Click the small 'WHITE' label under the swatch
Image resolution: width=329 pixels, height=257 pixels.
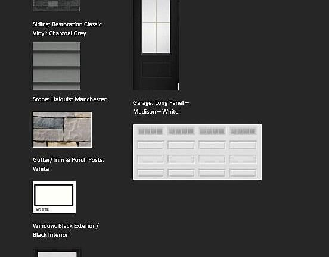point(42,209)
